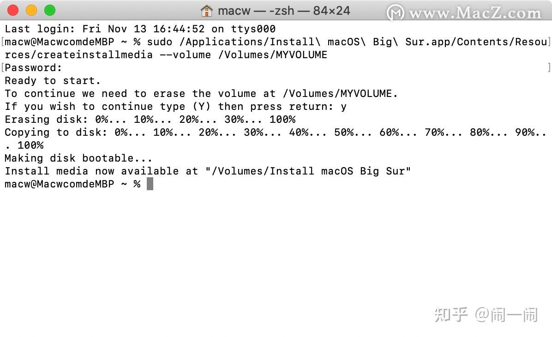This screenshot has width=552, height=337.
Task: Click the "Last login" line of text
Action: (140, 29)
